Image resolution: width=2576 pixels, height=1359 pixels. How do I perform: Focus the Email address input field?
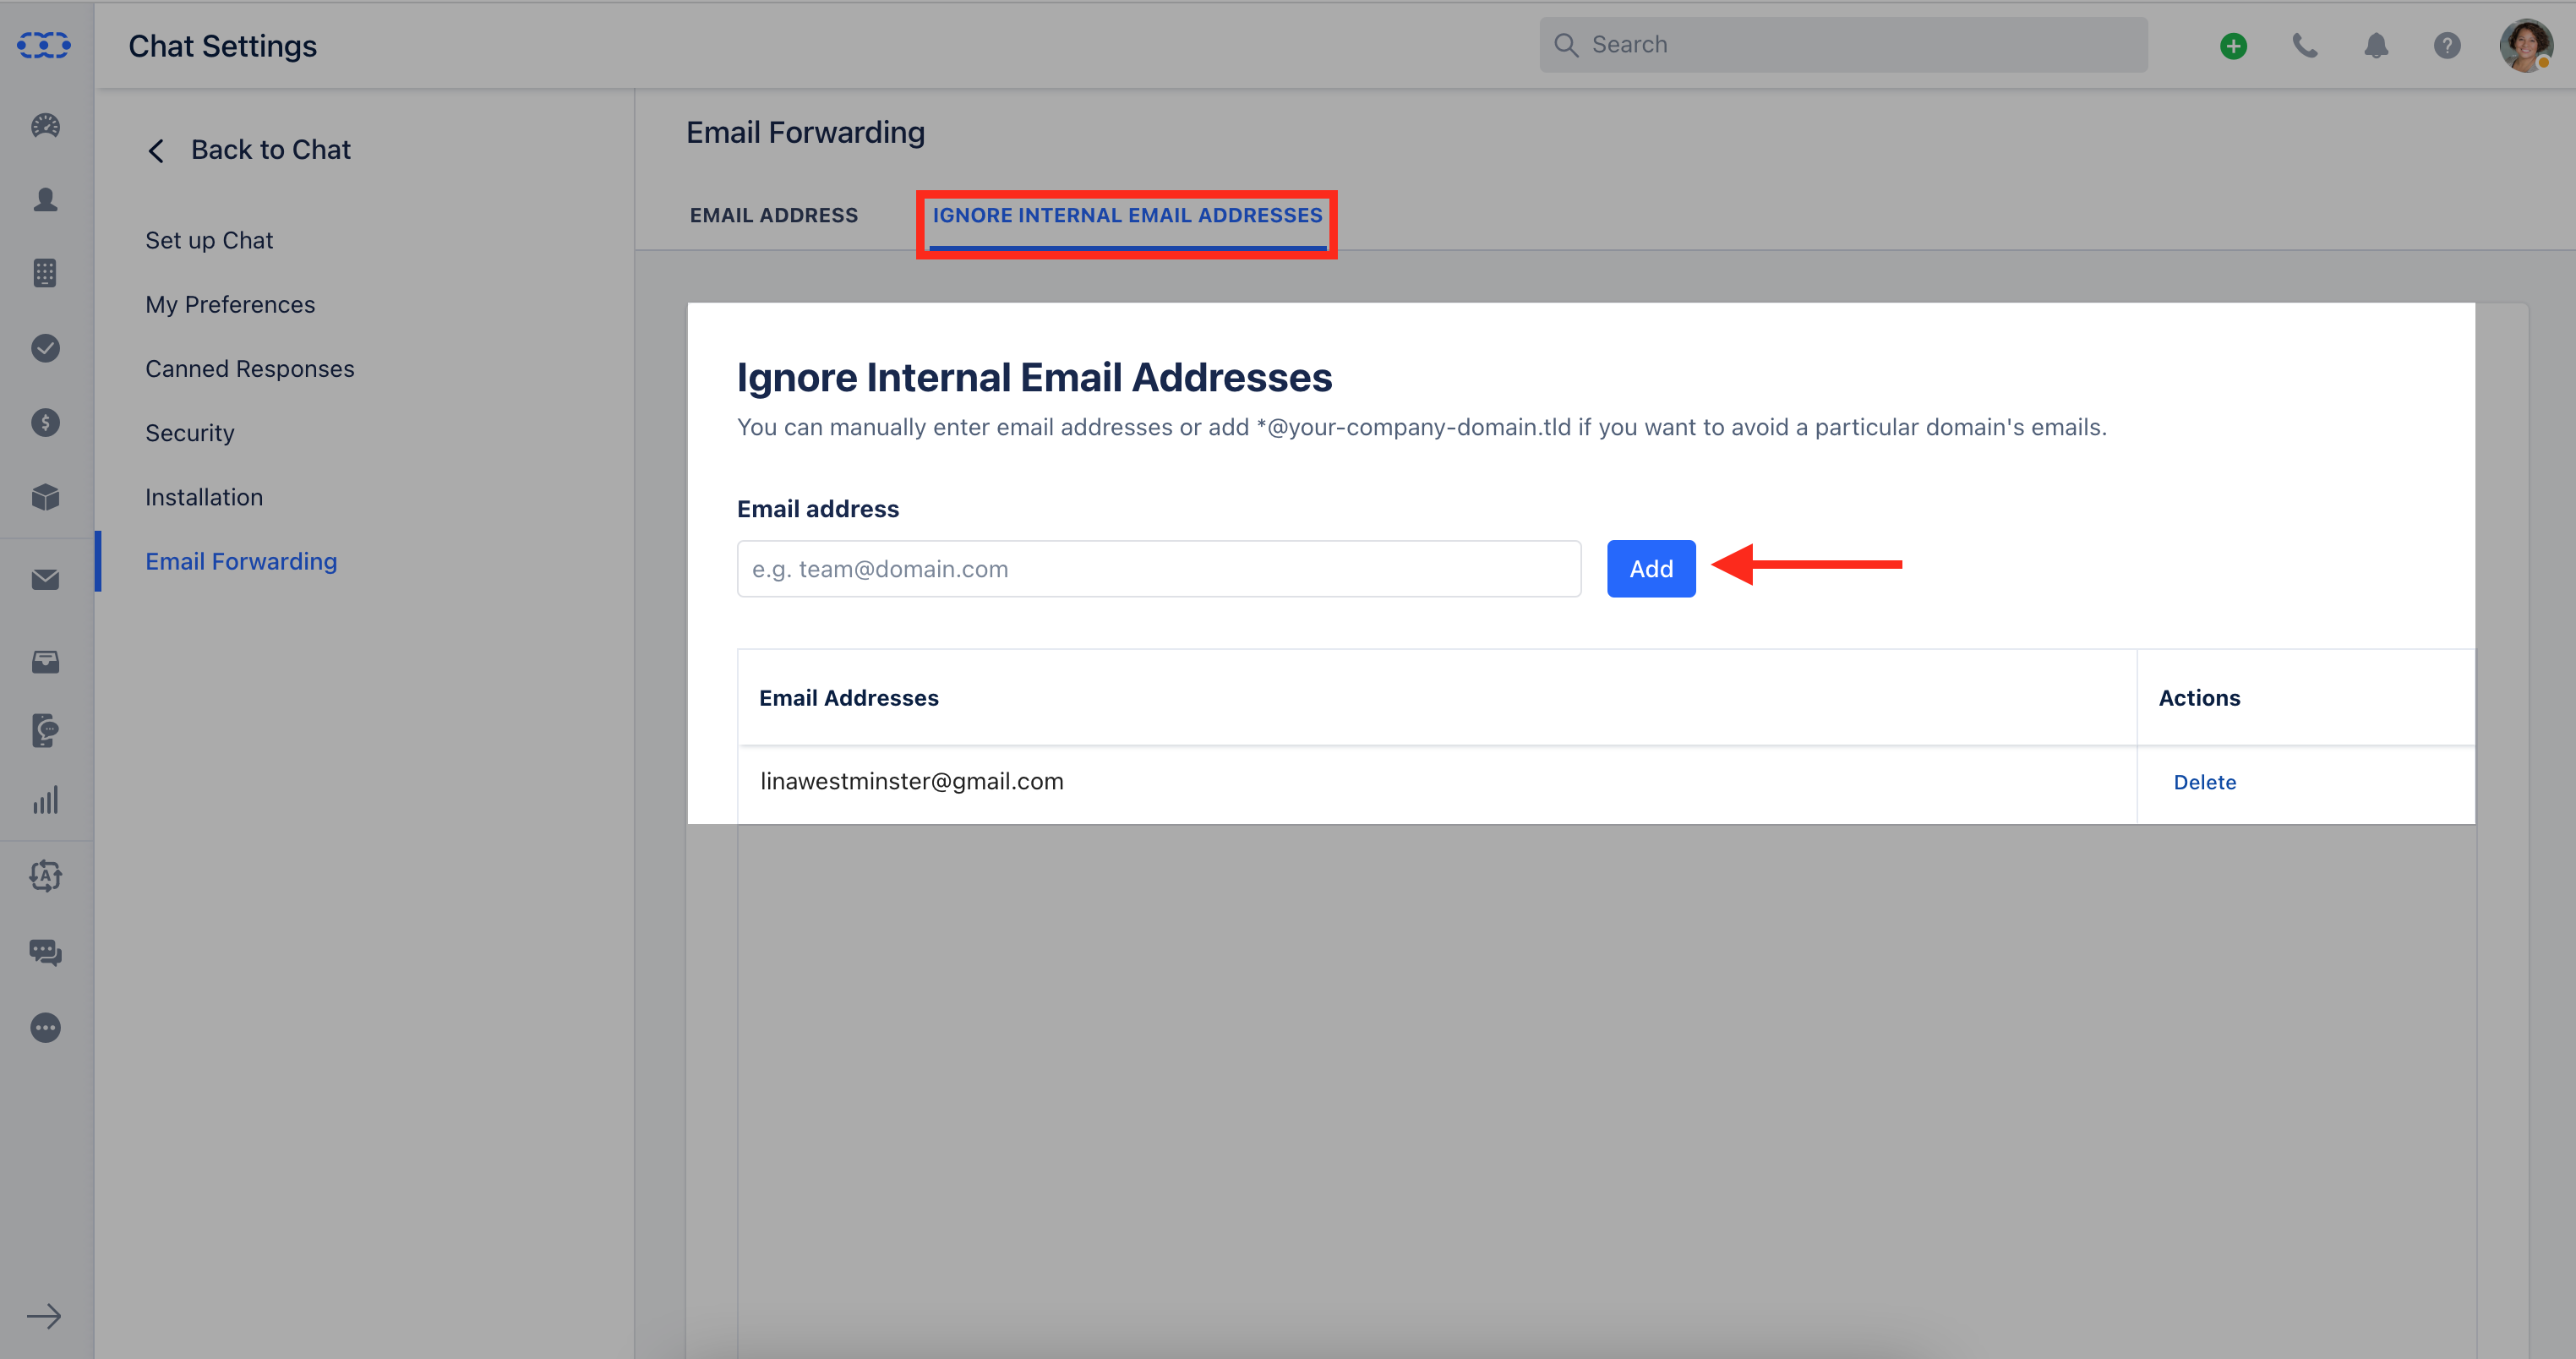click(x=1159, y=569)
